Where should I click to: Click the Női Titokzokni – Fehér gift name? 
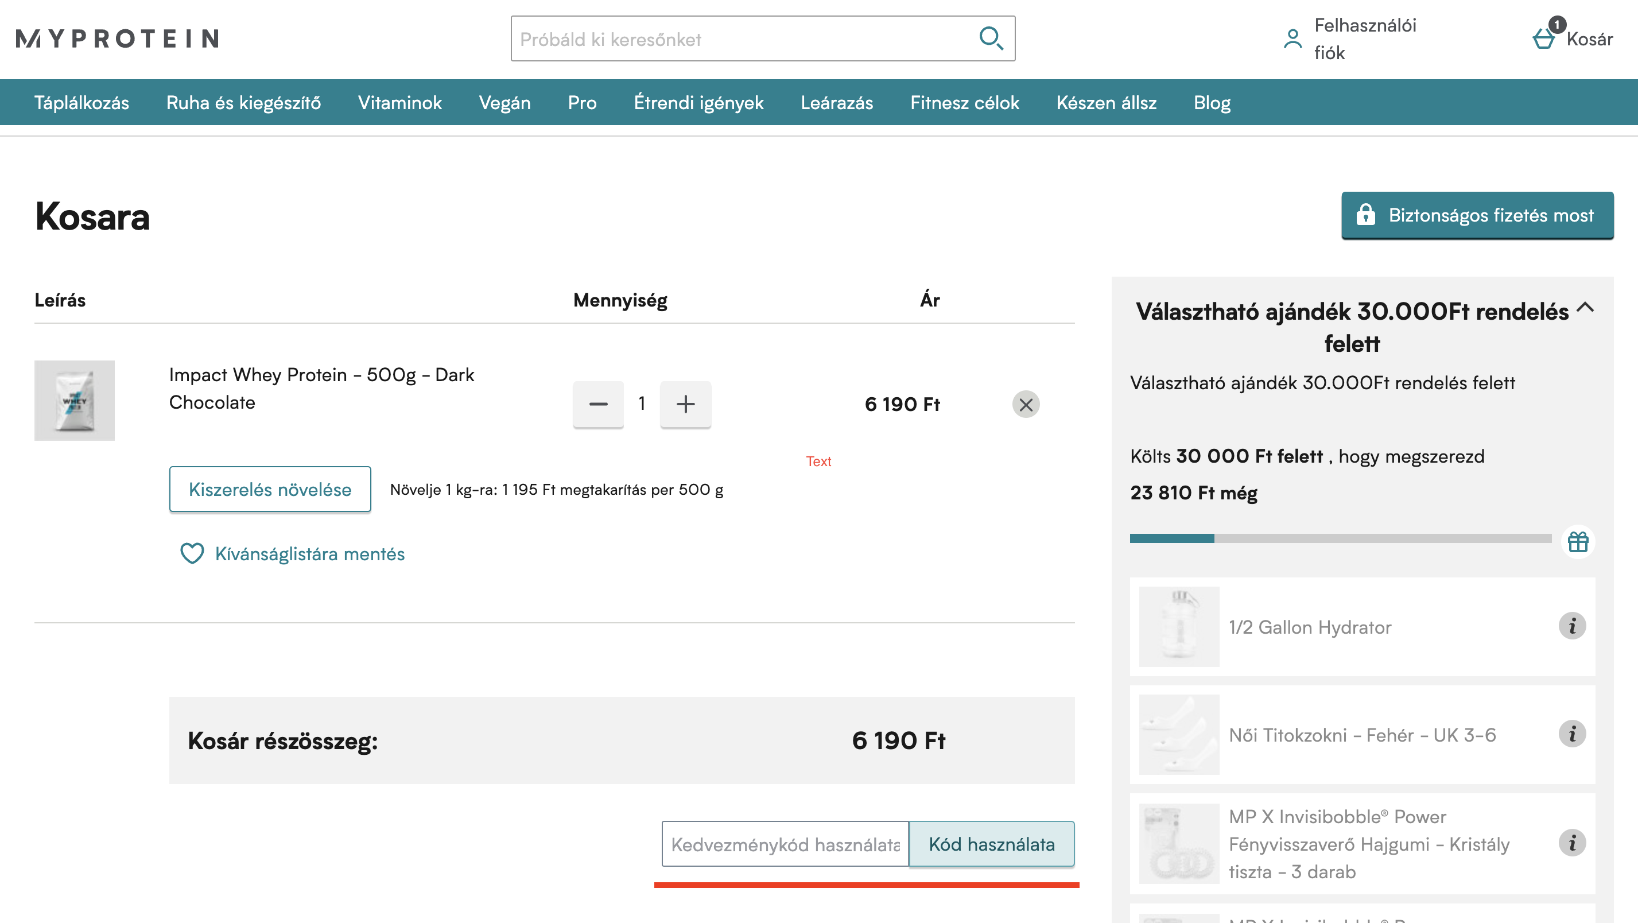click(1362, 735)
